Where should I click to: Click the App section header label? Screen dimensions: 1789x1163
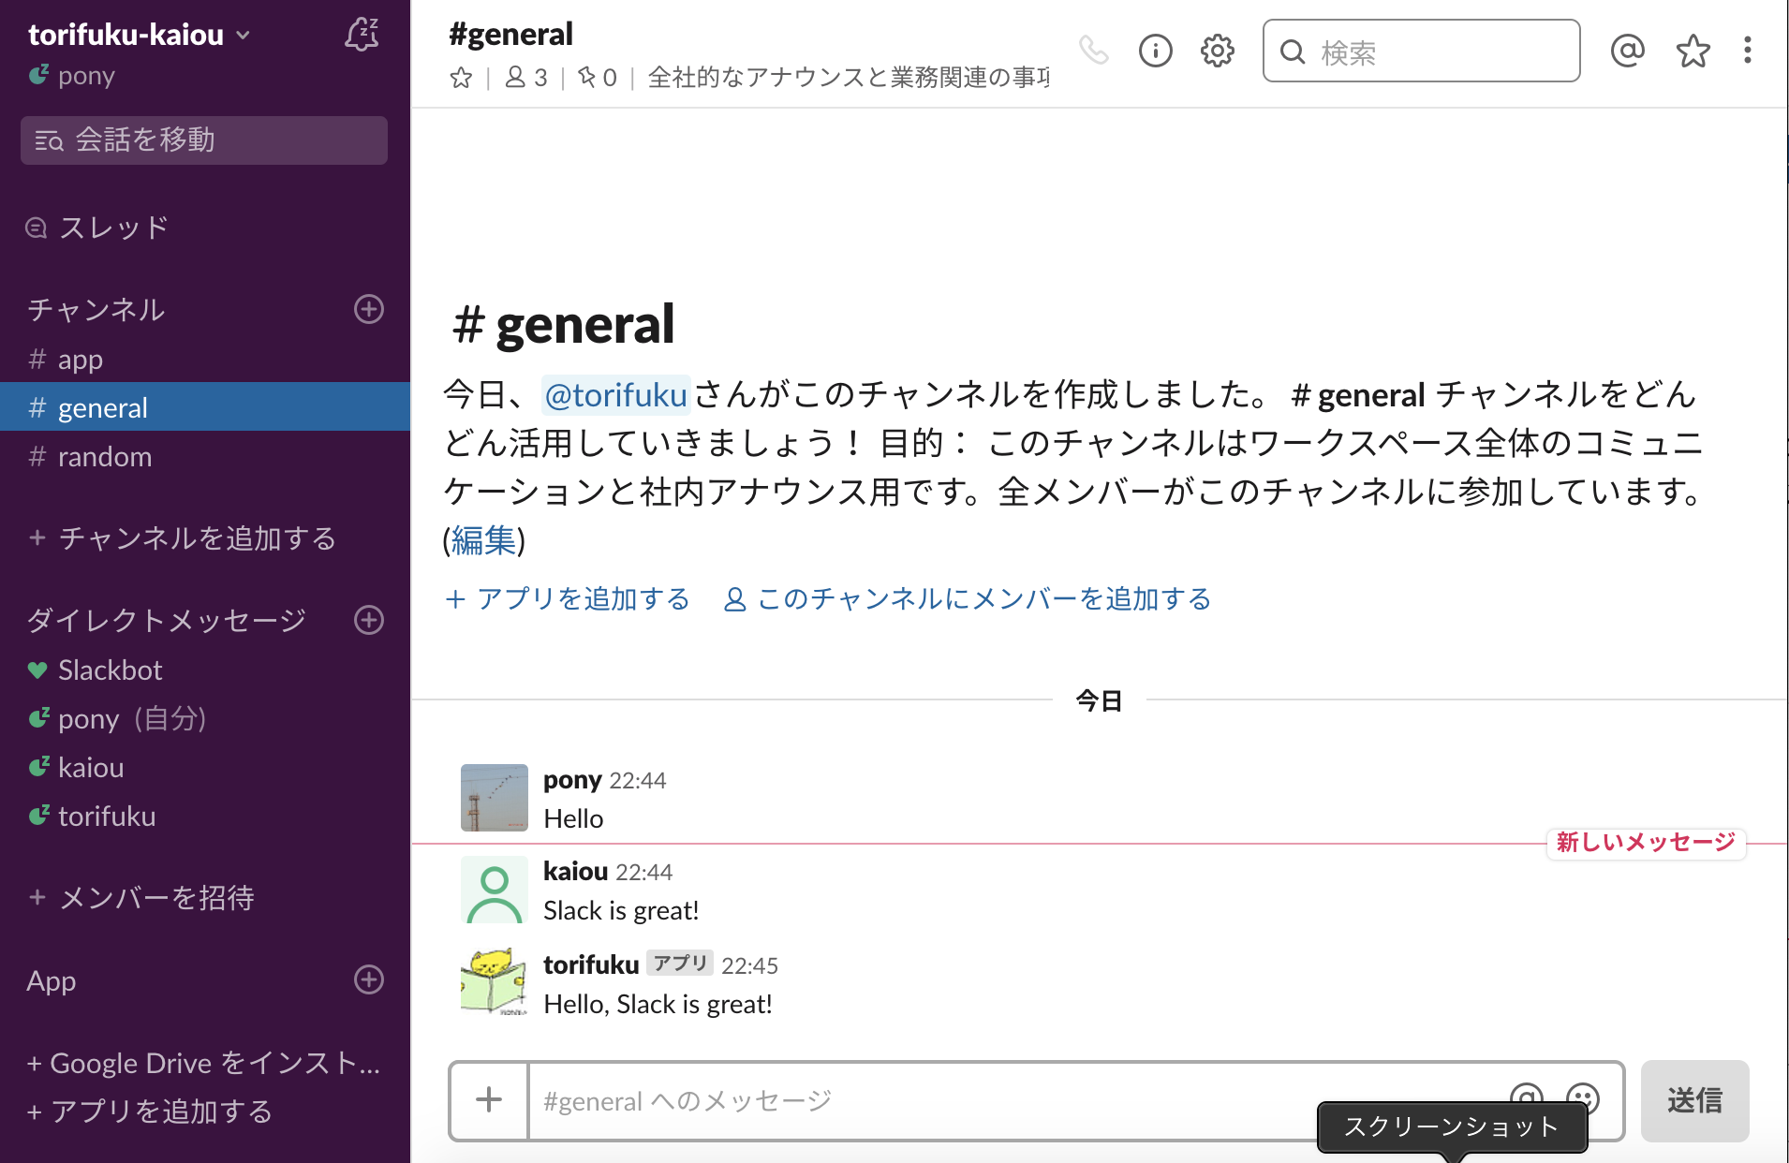(x=52, y=980)
